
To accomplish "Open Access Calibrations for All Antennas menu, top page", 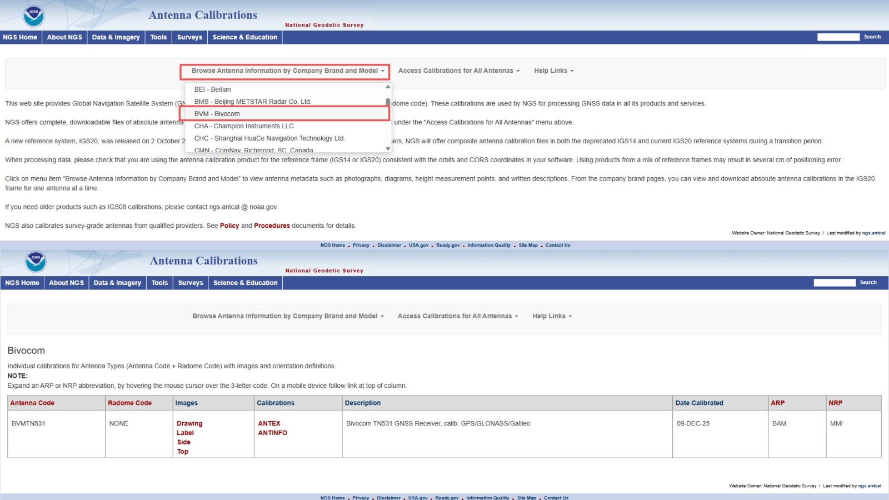I will point(458,71).
